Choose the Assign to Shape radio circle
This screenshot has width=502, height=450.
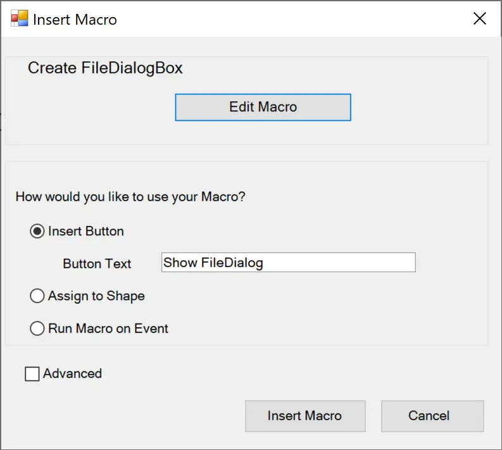(37, 296)
